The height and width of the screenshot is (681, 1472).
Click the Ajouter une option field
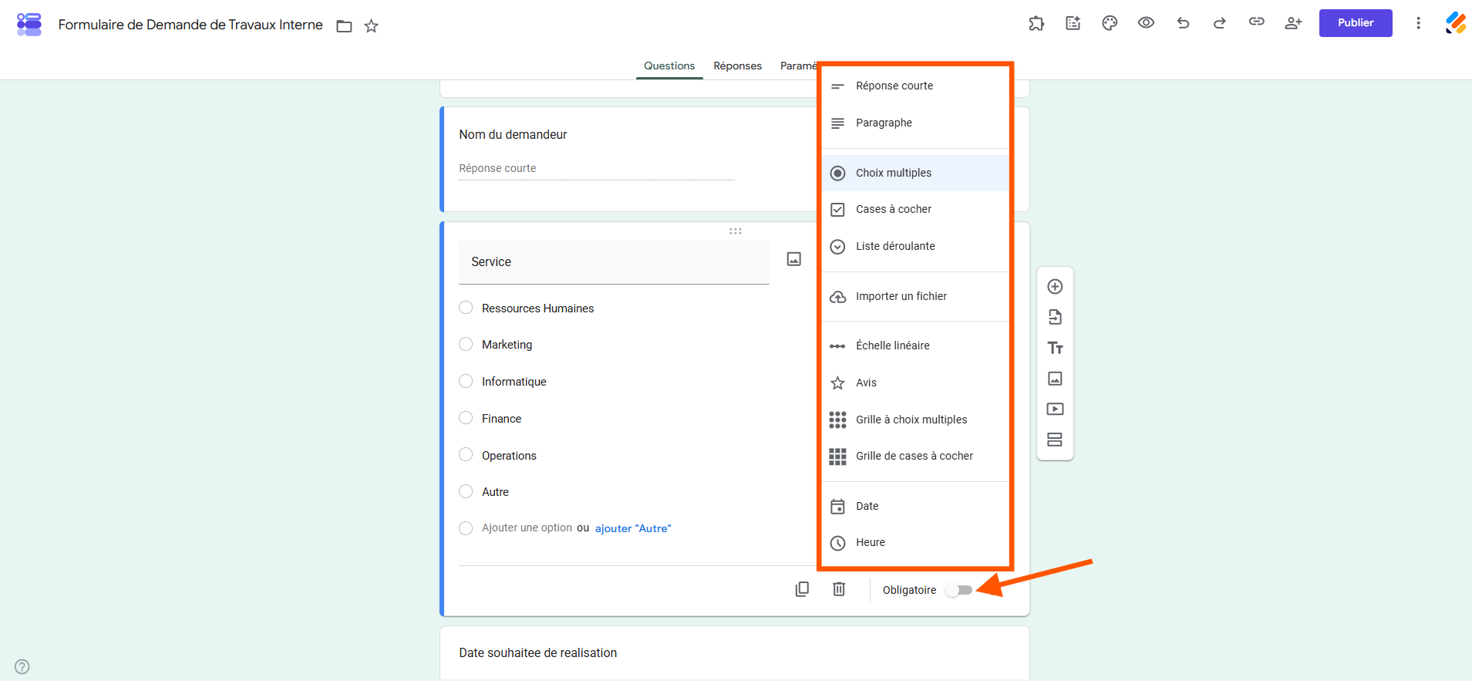pyautogui.click(x=527, y=528)
